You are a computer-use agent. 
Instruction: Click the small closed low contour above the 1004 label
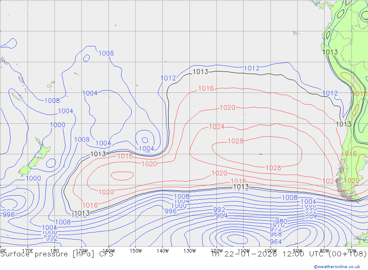click(x=145, y=140)
